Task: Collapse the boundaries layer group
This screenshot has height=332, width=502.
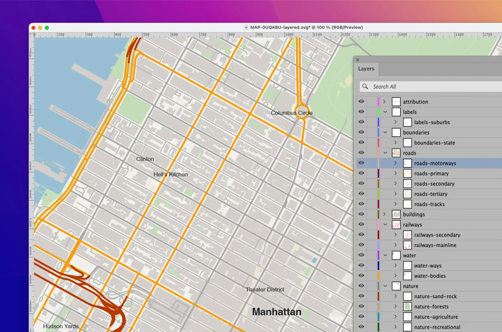Action: click(x=385, y=132)
